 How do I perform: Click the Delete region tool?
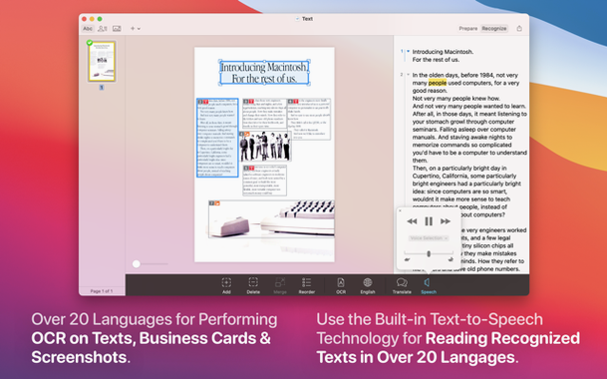tap(253, 285)
